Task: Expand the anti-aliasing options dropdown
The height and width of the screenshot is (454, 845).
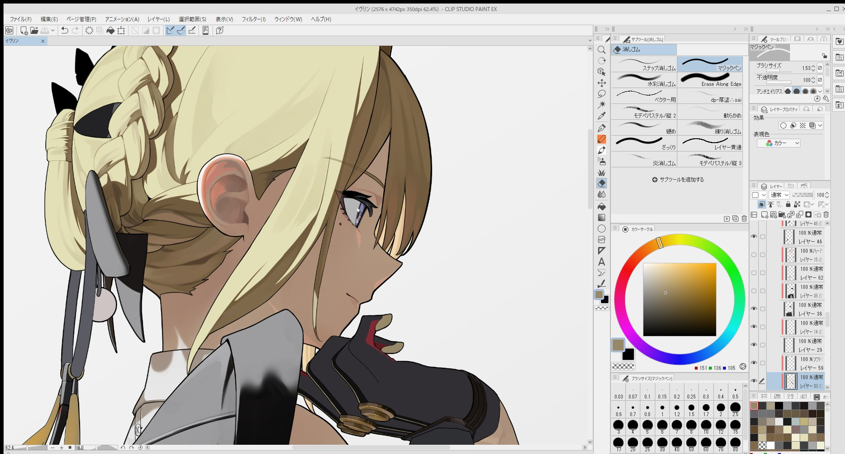Action: point(820,91)
